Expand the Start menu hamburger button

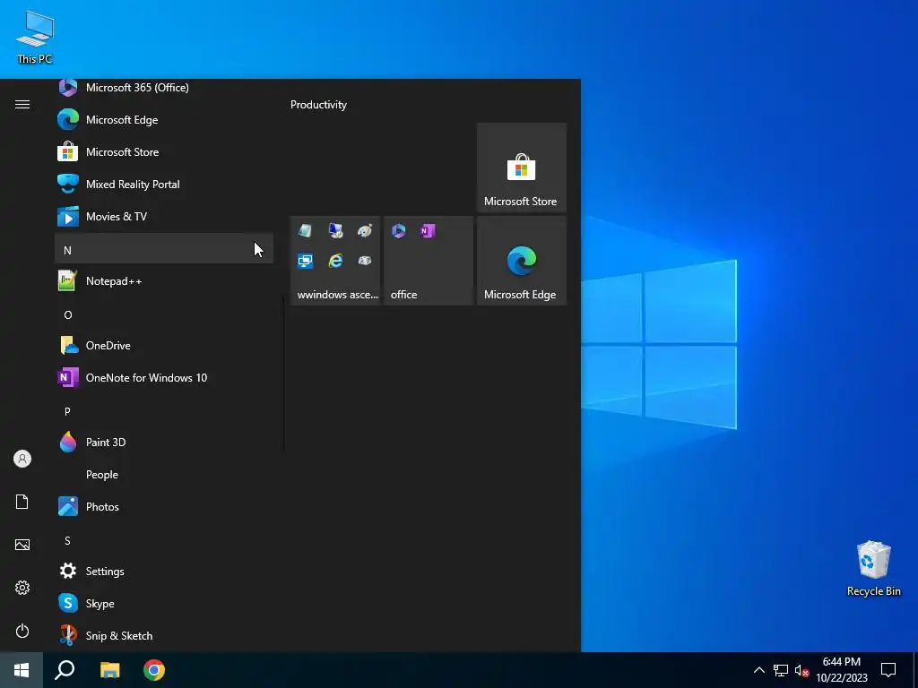click(x=22, y=105)
